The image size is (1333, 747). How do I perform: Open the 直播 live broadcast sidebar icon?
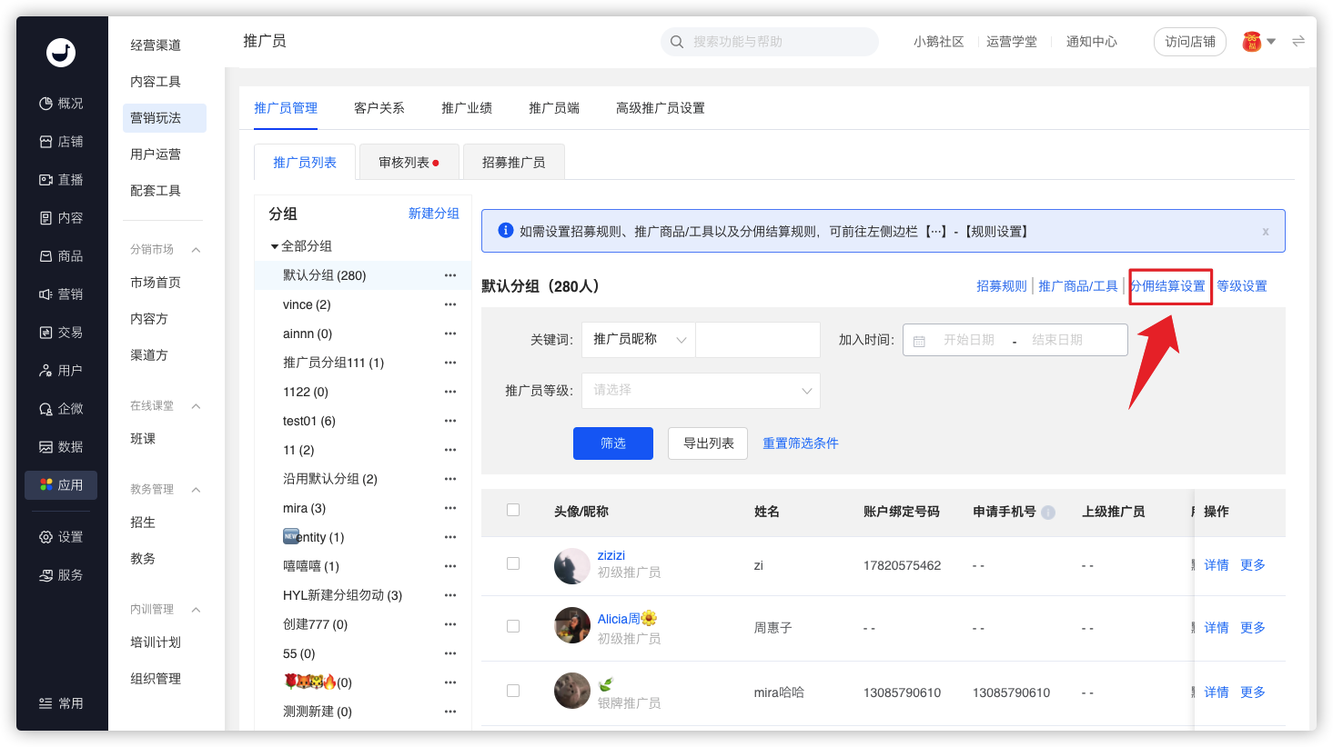(45, 180)
